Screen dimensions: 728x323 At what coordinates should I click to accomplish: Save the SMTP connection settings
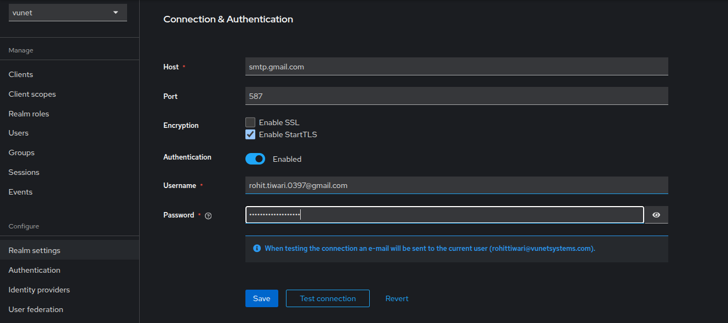[261, 298]
